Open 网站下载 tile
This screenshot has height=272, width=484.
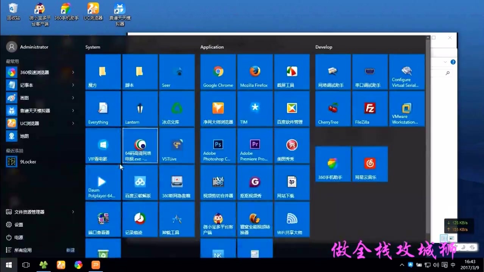tap(292, 182)
